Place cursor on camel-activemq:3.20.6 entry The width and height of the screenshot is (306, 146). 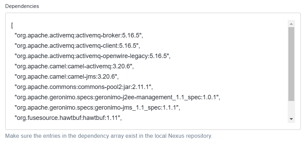click(74, 66)
